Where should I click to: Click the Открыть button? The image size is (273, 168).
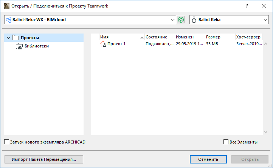[250, 159]
